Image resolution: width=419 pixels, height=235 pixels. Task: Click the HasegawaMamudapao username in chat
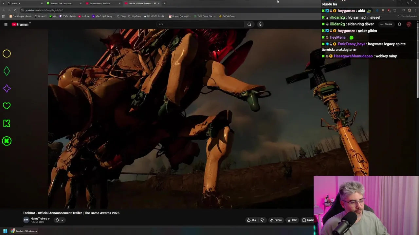click(353, 56)
